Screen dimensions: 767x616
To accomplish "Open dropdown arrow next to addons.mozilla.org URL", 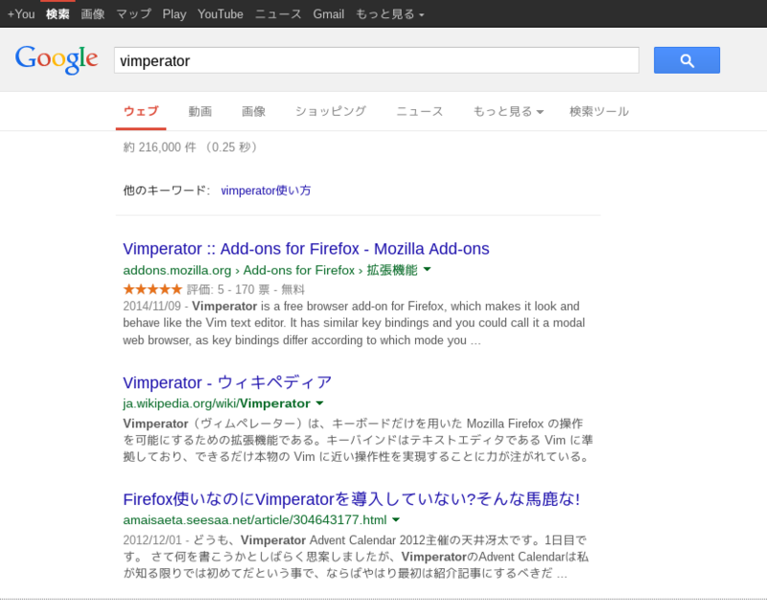I will click(x=427, y=269).
